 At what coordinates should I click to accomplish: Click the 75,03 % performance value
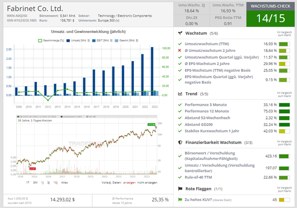coord(270,111)
